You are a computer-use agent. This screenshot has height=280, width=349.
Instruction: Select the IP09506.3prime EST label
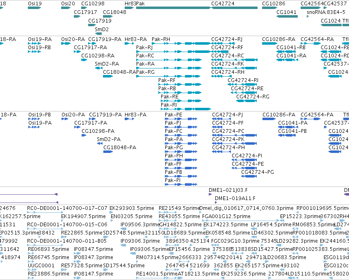[x=140, y=225]
